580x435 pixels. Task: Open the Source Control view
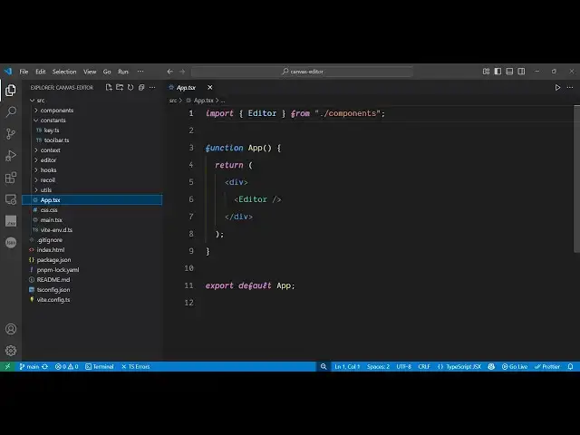coord(11,133)
